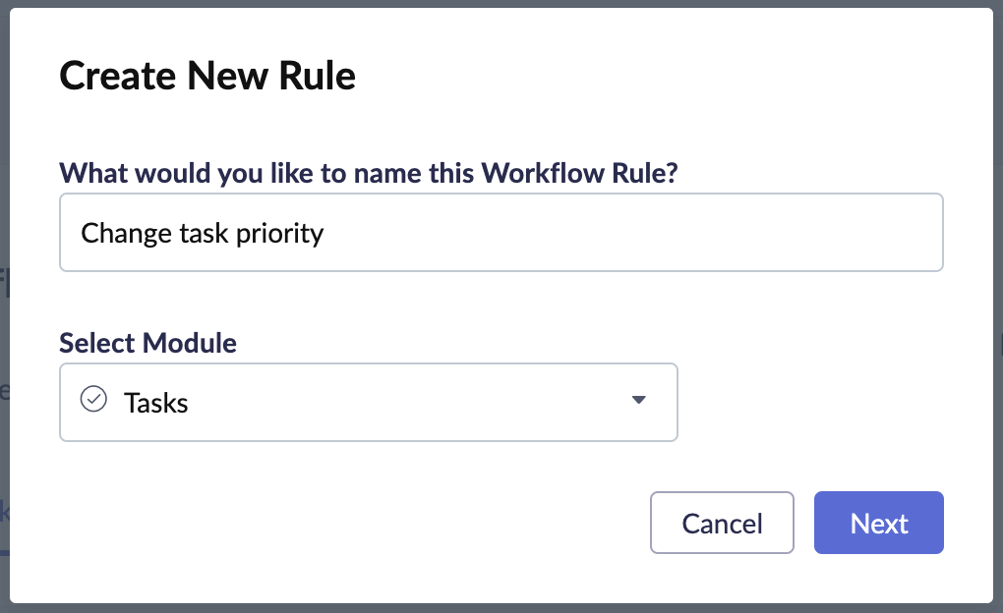This screenshot has height=613, width=1003.
Task: Click the selected 'Tasks' module text
Action: click(156, 403)
